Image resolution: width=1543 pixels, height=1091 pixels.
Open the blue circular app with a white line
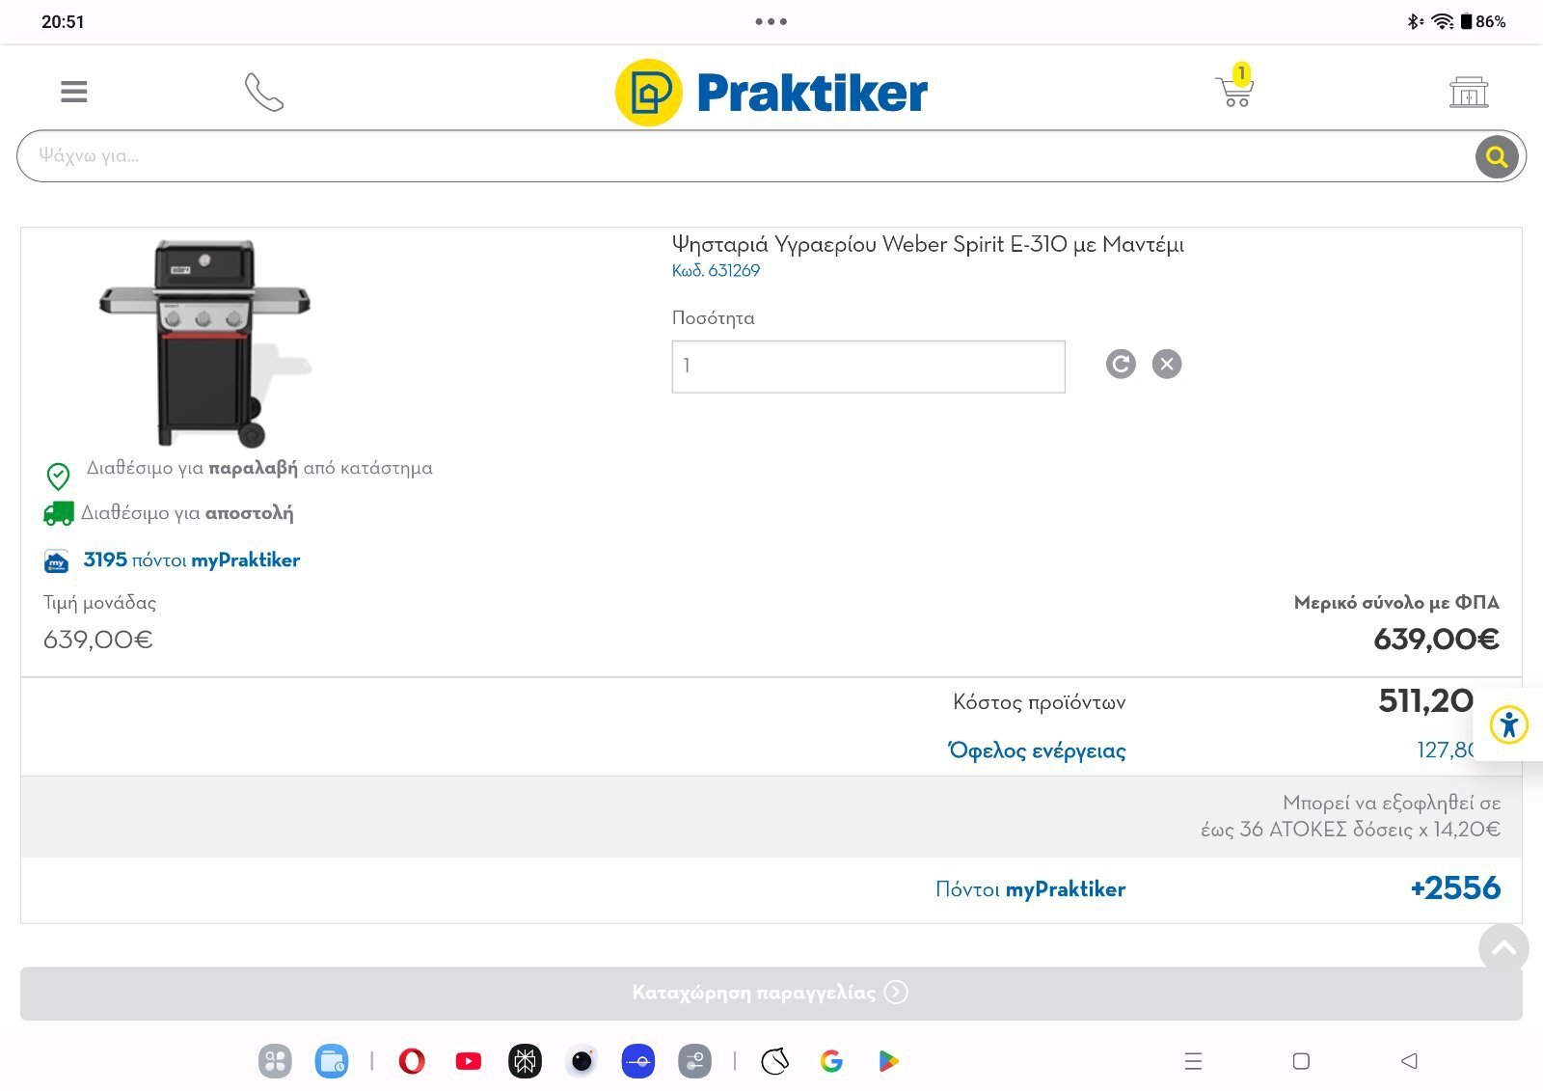tap(638, 1061)
